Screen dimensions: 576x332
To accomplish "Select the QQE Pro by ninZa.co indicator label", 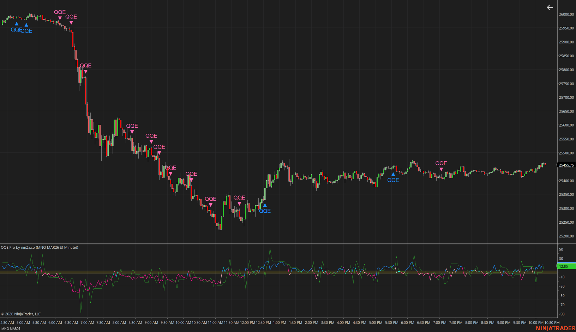I will pyautogui.click(x=40, y=247).
